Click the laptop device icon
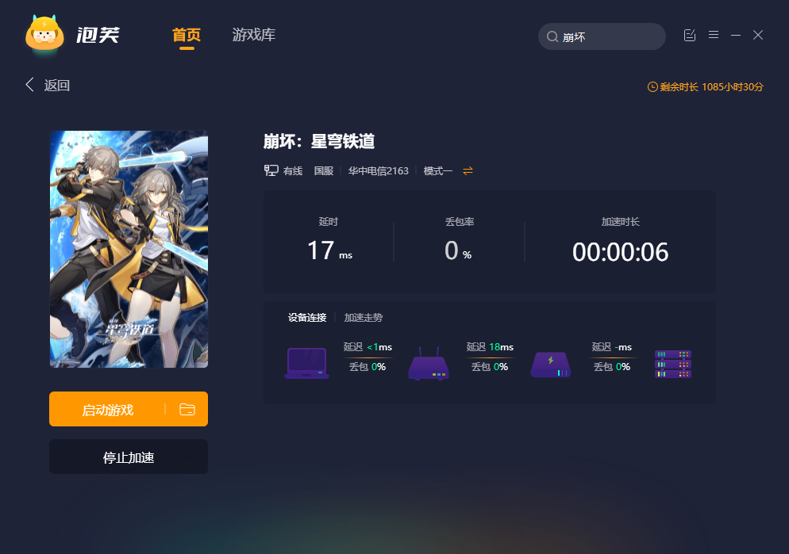This screenshot has width=789, height=554. click(306, 363)
